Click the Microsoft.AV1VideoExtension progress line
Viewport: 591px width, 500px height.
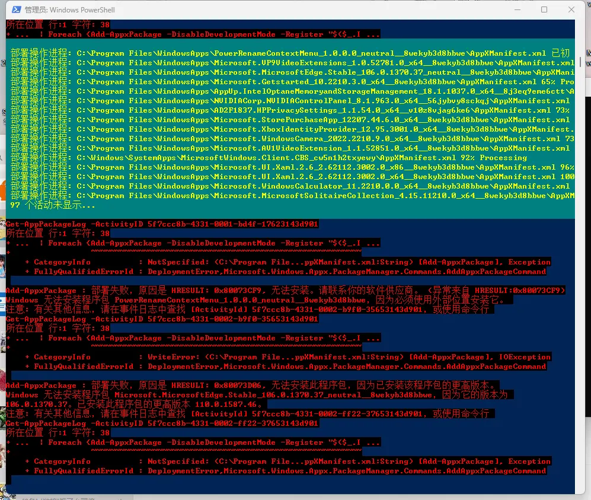[x=290, y=148]
